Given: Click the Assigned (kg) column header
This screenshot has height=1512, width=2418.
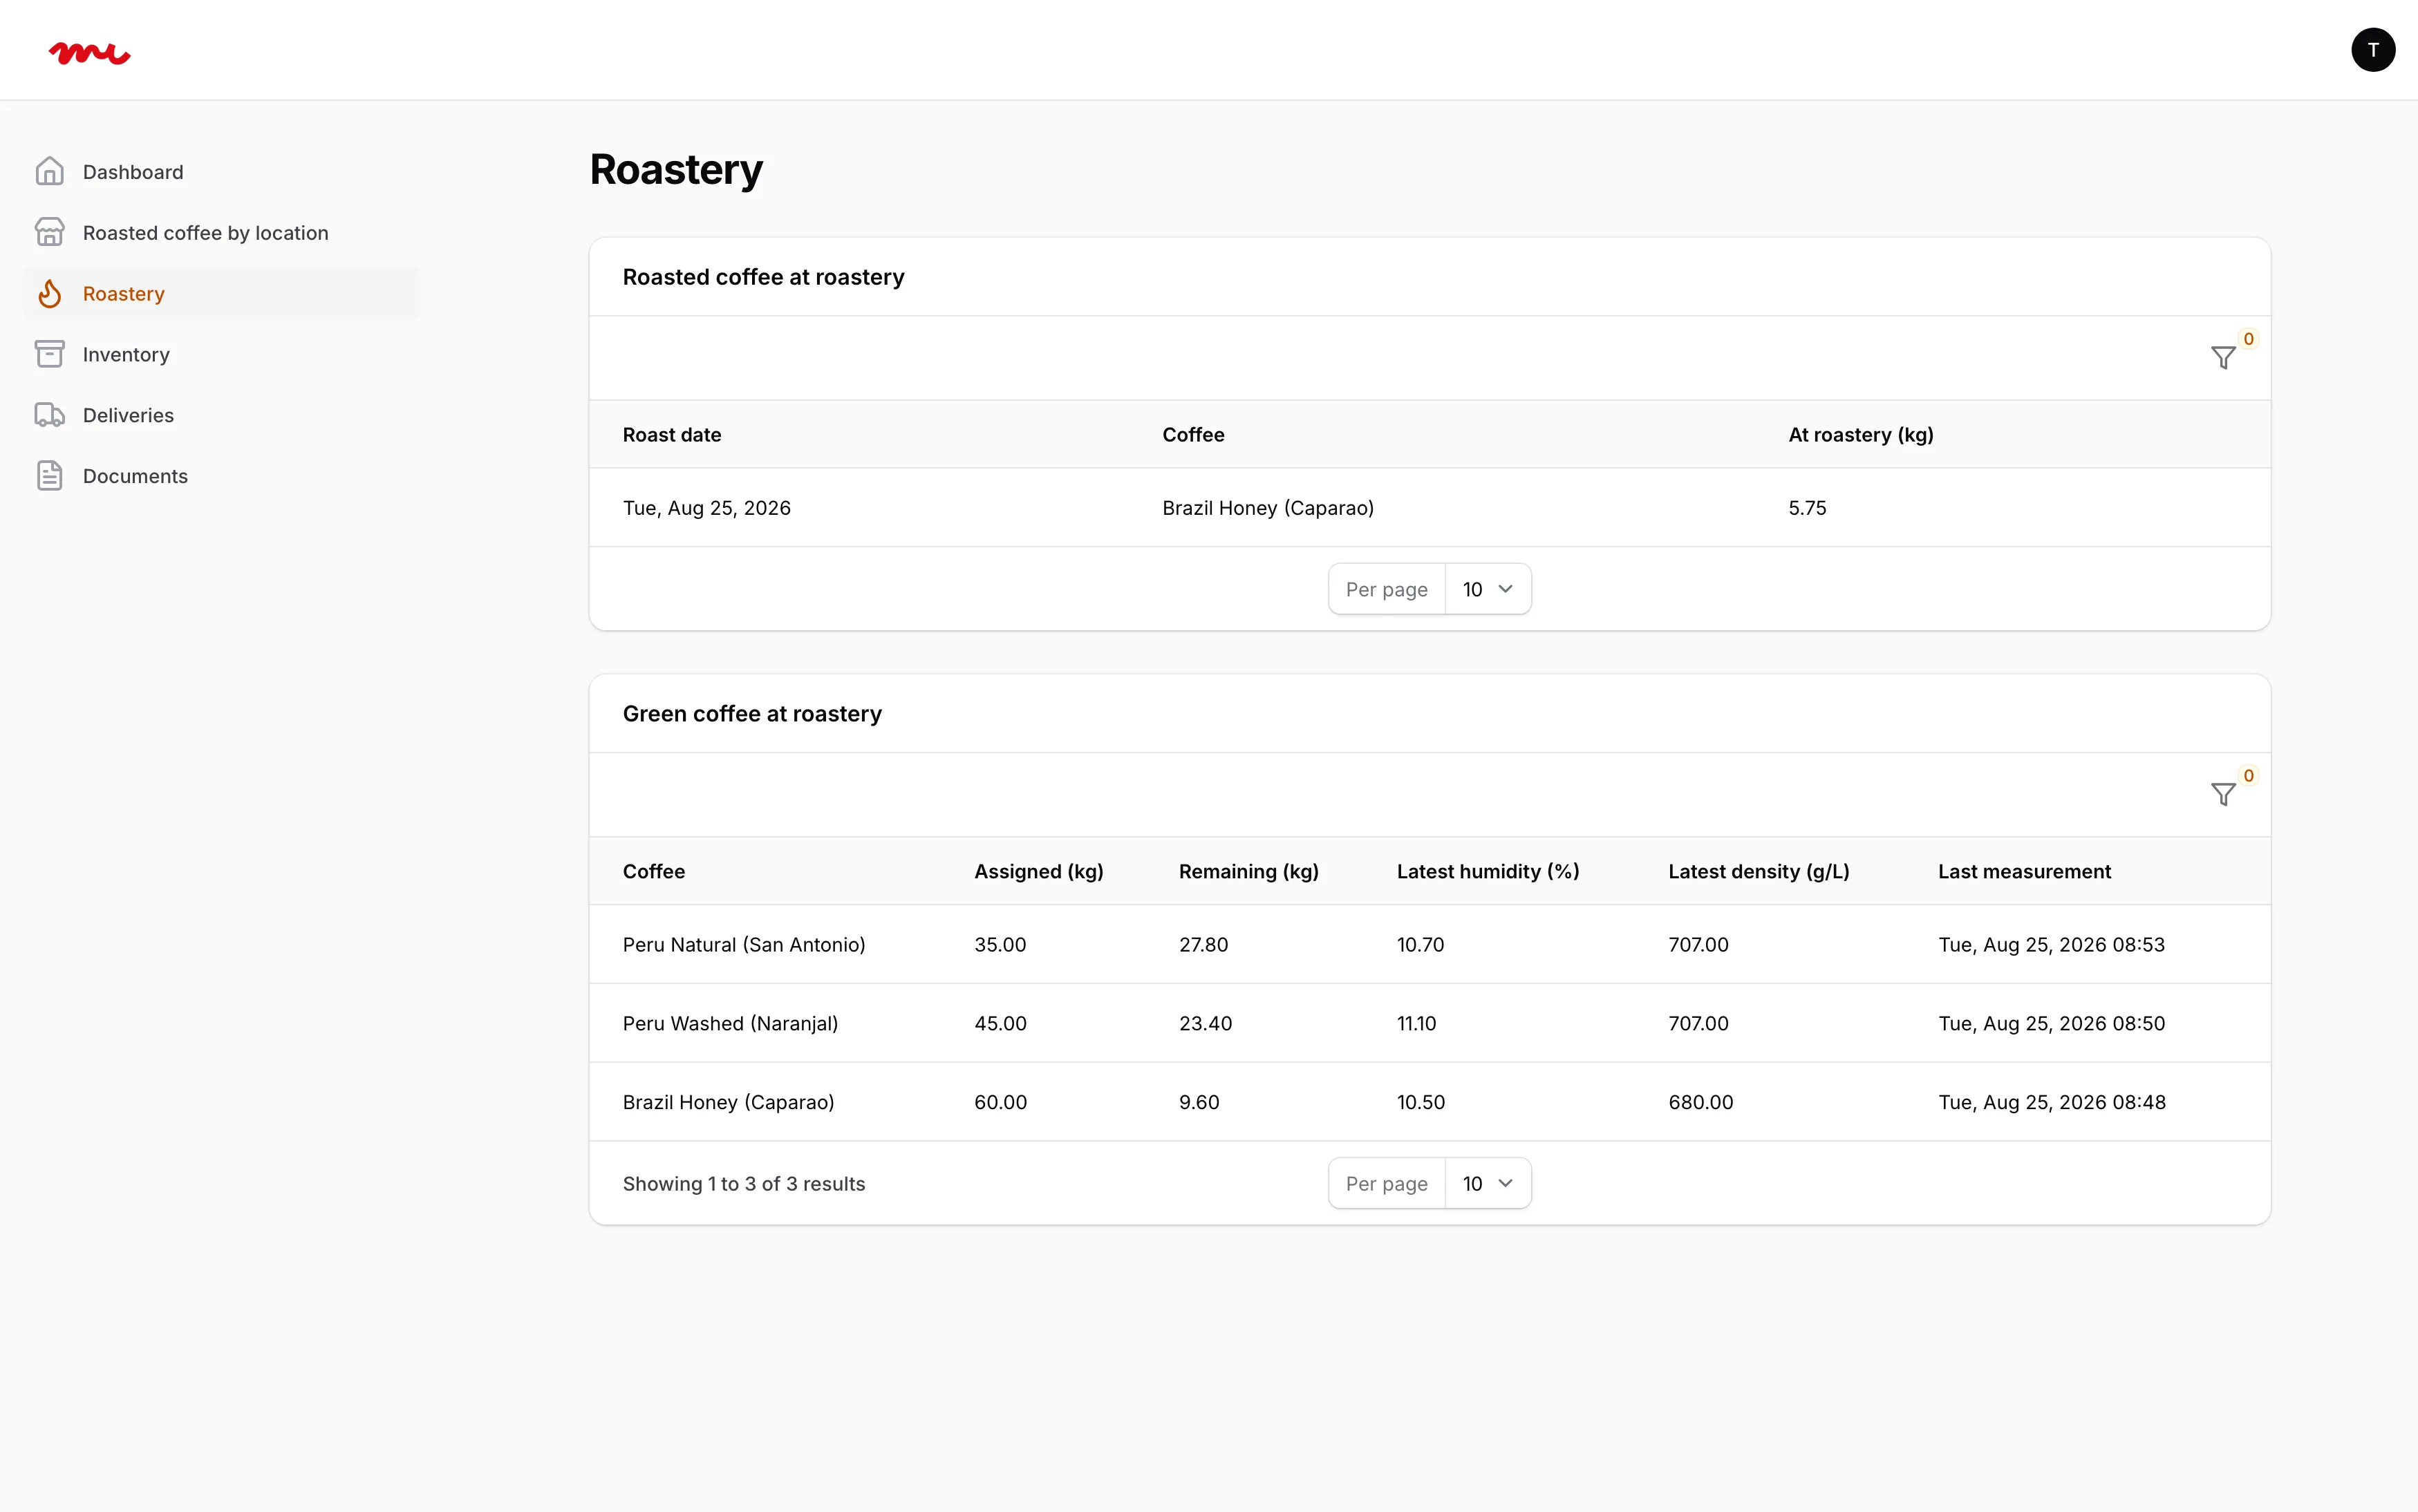Looking at the screenshot, I should coord(1039,872).
